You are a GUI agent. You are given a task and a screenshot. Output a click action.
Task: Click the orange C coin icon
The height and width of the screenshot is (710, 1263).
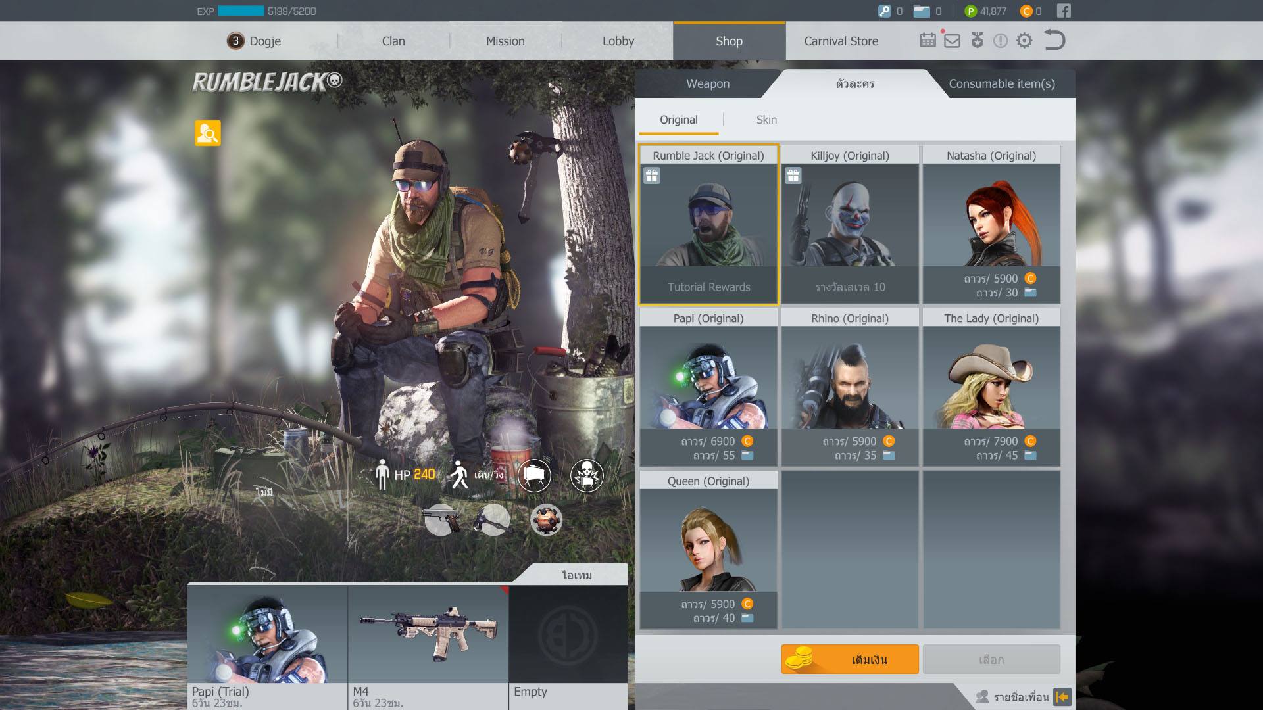click(1026, 11)
